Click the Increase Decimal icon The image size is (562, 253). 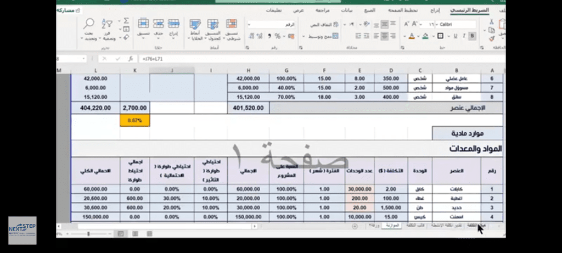(x=260, y=36)
